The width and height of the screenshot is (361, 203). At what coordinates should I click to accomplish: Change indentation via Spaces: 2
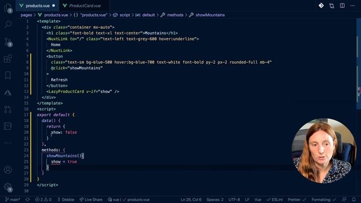tap(215, 200)
